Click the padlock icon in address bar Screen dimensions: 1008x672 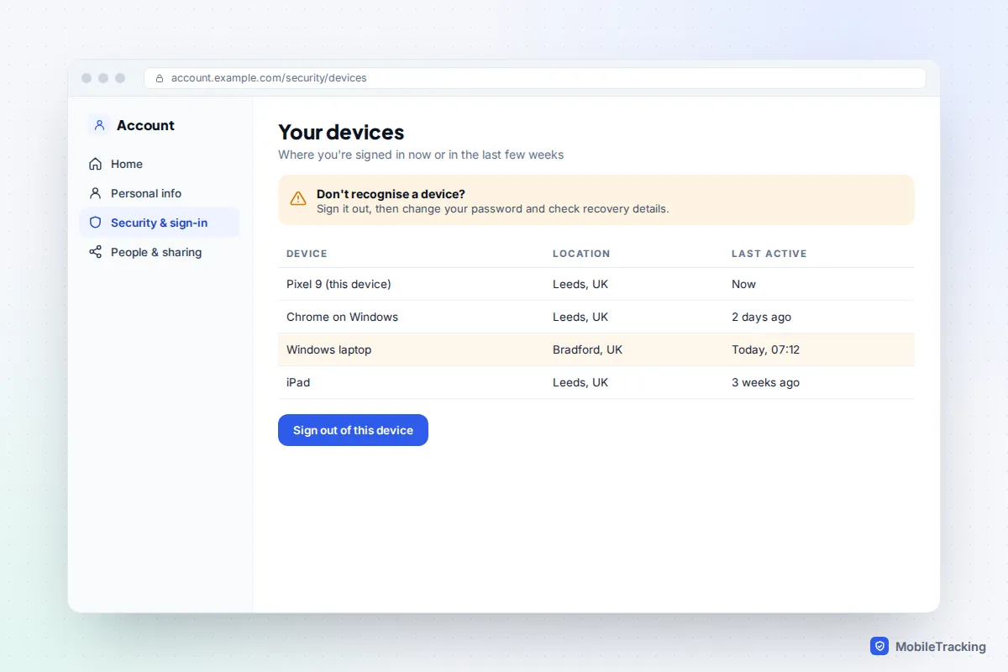pos(160,78)
